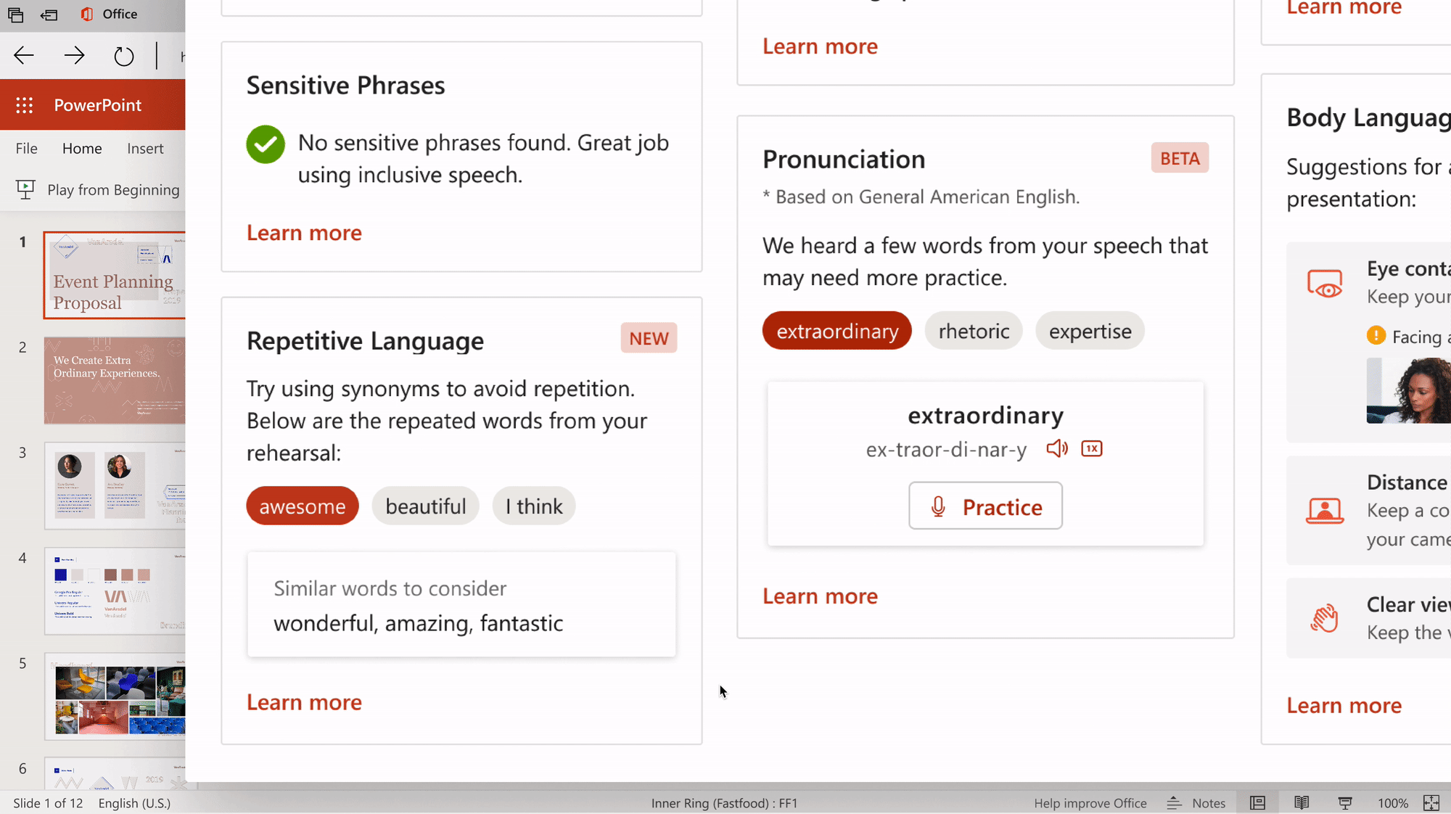Viewport: 1451px width, 814px height.
Task: Switch to the Insert tab
Action: pos(144,148)
